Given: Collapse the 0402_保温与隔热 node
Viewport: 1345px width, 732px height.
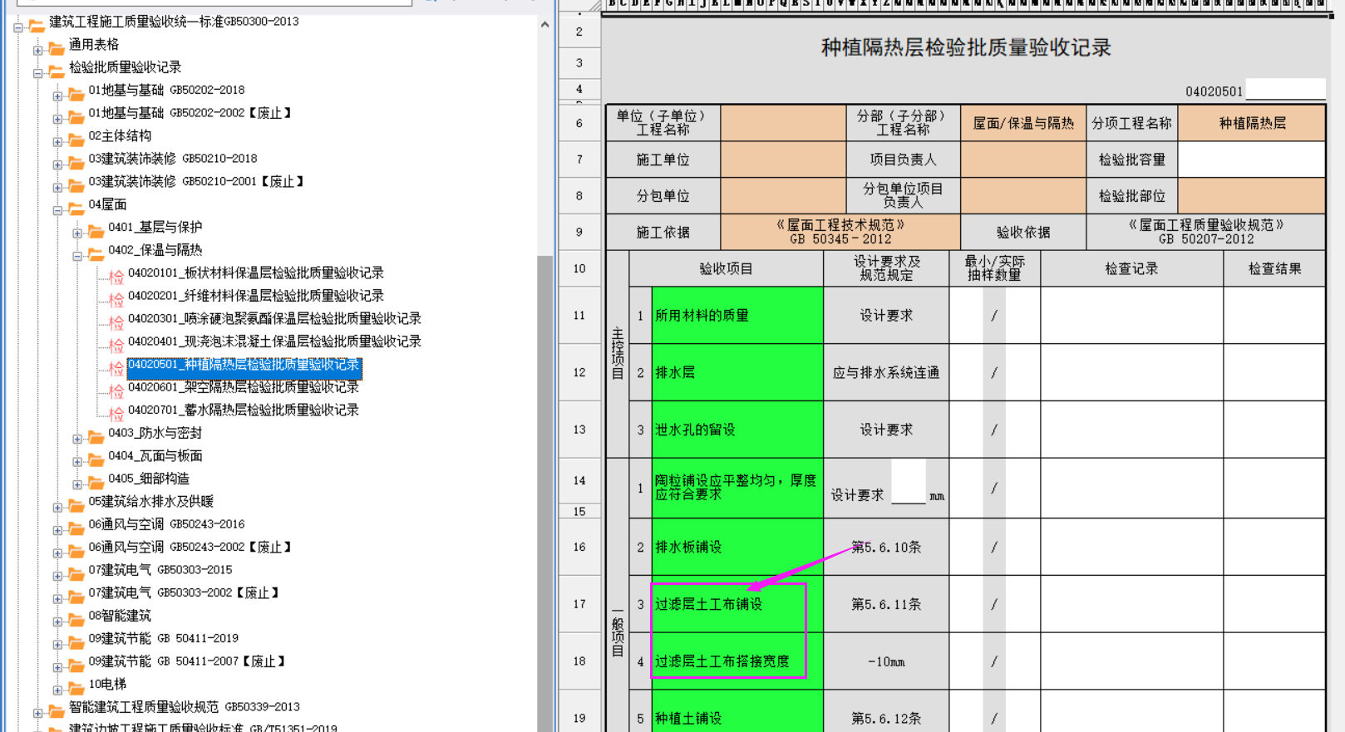Looking at the screenshot, I should [x=77, y=256].
